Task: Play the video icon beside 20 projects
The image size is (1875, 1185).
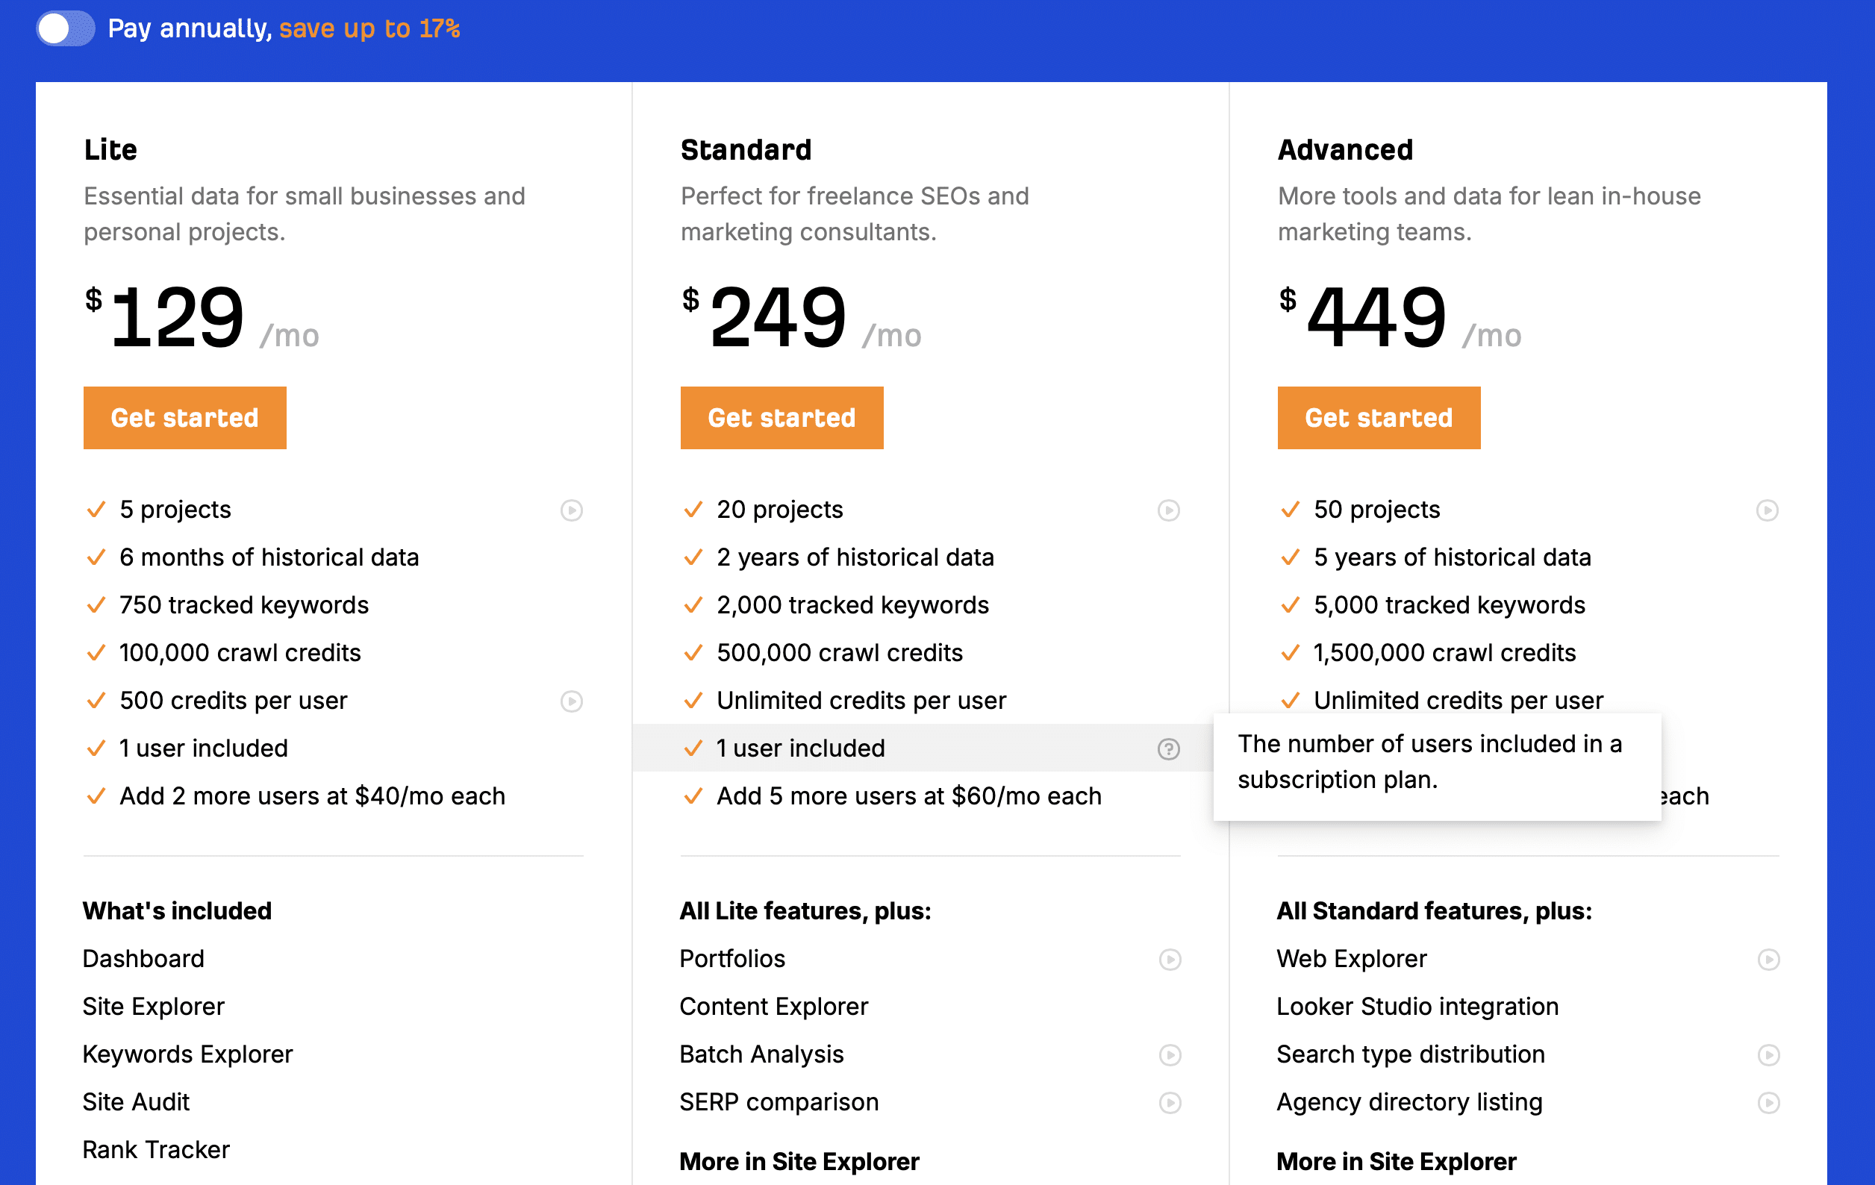Action: pyautogui.click(x=1169, y=510)
